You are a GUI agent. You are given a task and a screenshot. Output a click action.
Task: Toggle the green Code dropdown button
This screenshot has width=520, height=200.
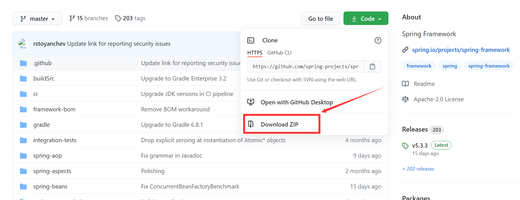click(366, 19)
